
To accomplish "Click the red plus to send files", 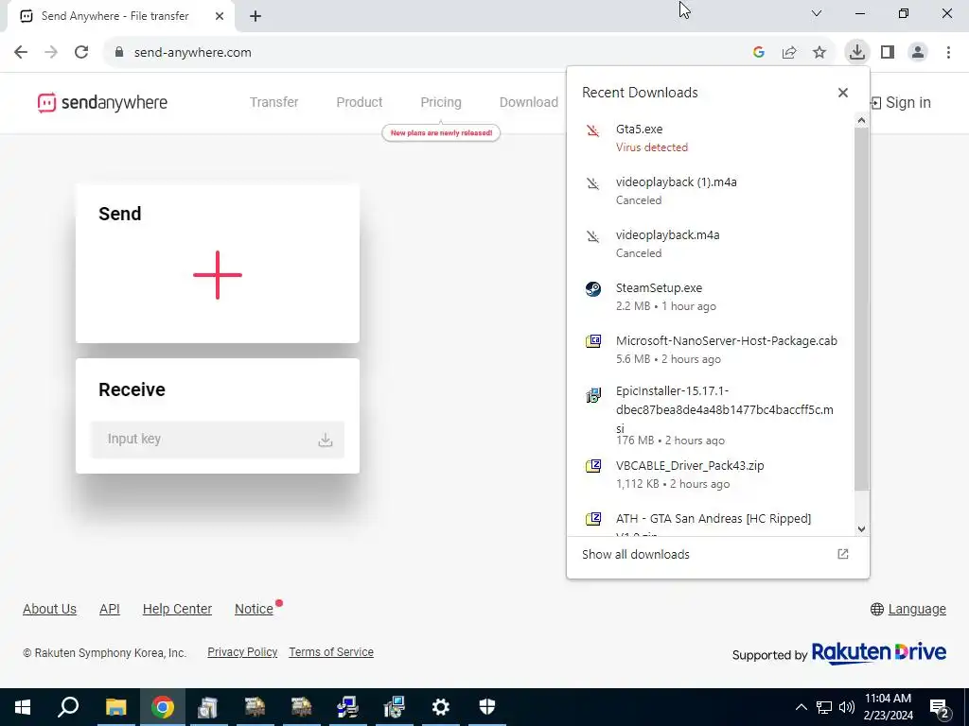I will (218, 275).
